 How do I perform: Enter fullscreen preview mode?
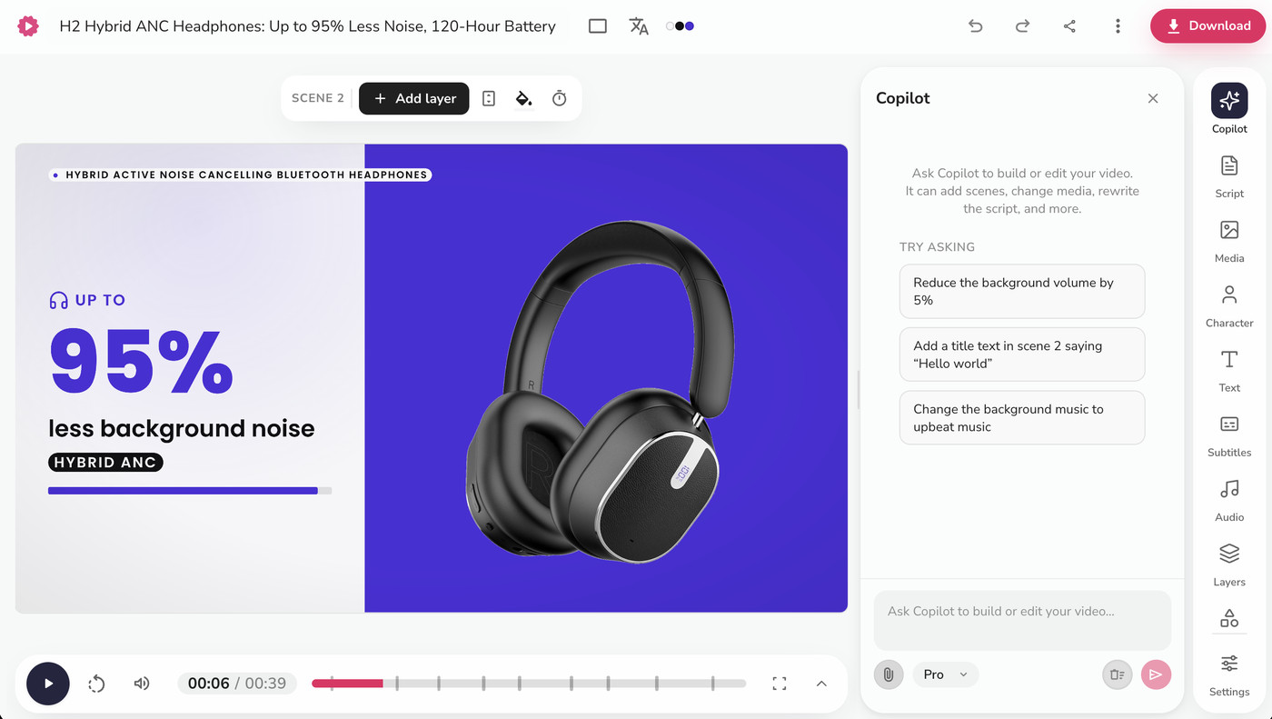[x=780, y=684]
